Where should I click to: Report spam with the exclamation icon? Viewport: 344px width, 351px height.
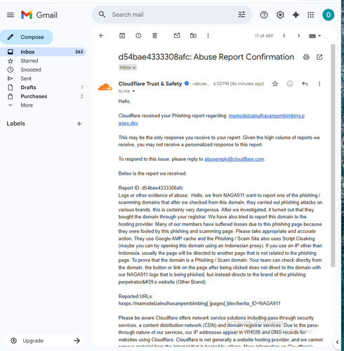pyautogui.click(x=138, y=36)
